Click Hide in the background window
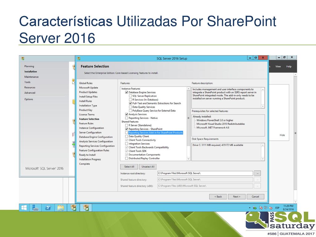 click(x=282, y=135)
